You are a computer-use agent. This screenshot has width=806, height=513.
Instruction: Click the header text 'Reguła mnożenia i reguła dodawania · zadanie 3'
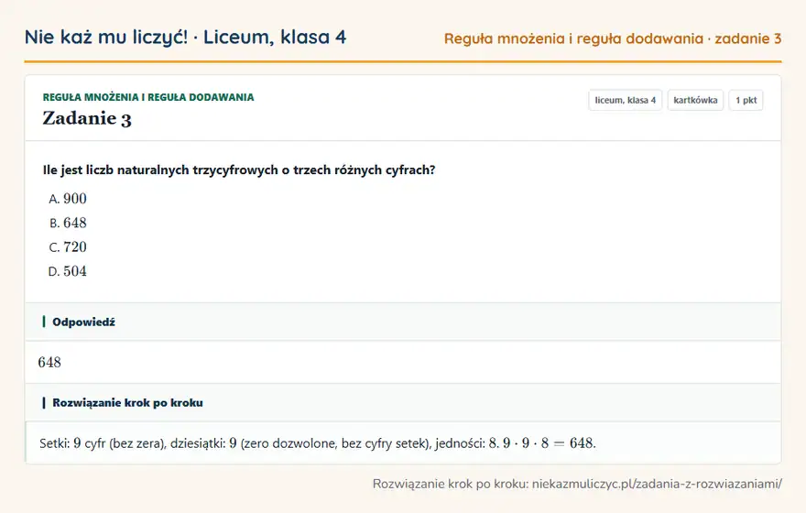tap(613, 39)
